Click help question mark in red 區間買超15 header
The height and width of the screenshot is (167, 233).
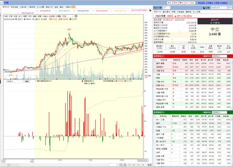(x=202, y=56)
